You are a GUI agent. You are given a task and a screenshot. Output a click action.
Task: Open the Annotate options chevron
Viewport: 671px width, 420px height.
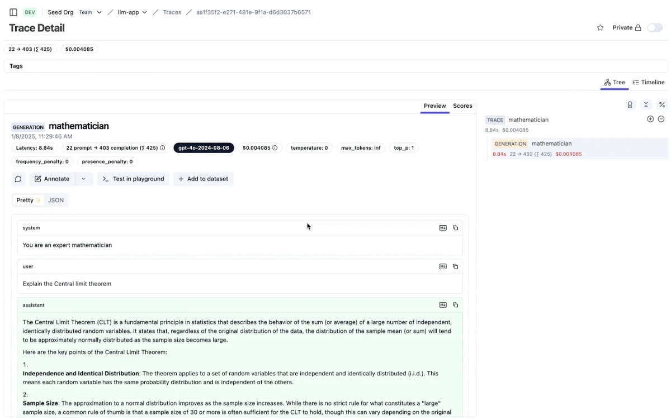point(83,179)
